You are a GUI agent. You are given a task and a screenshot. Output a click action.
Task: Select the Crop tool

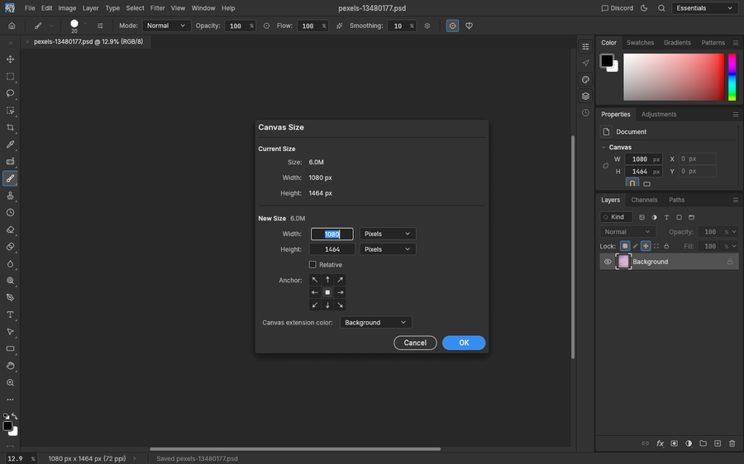pos(10,127)
